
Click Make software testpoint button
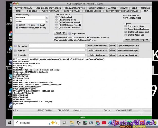coord(137,40)
